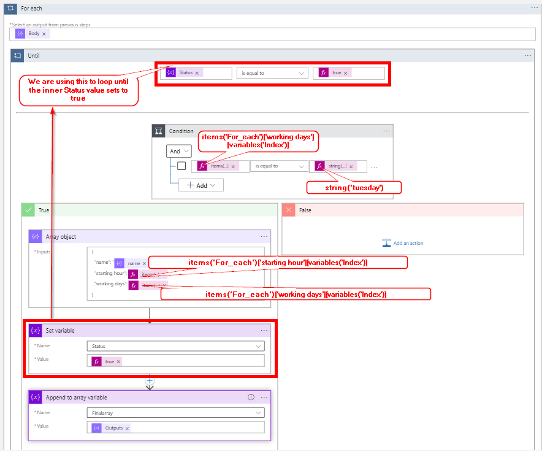Click the Select an output from previous steps field

pos(272,34)
